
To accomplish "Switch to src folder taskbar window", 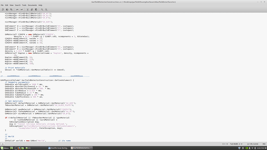I will (x=28, y=148).
